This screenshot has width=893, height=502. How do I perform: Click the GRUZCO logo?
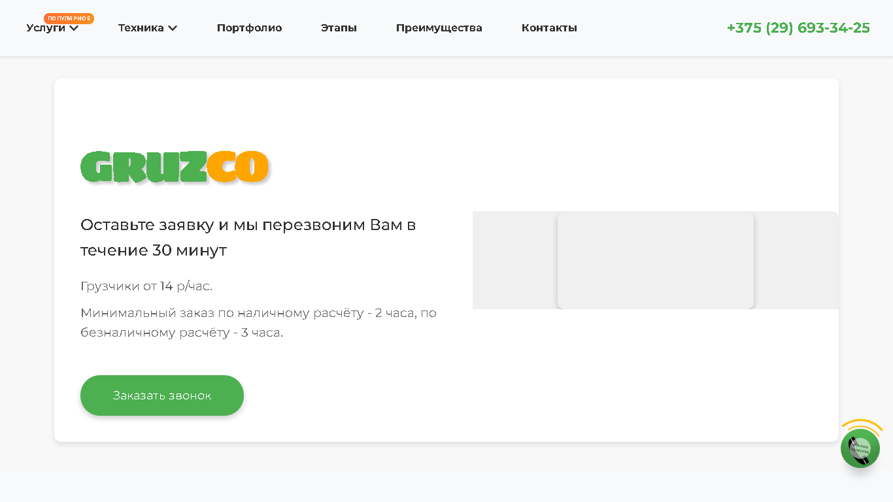pyautogui.click(x=175, y=167)
